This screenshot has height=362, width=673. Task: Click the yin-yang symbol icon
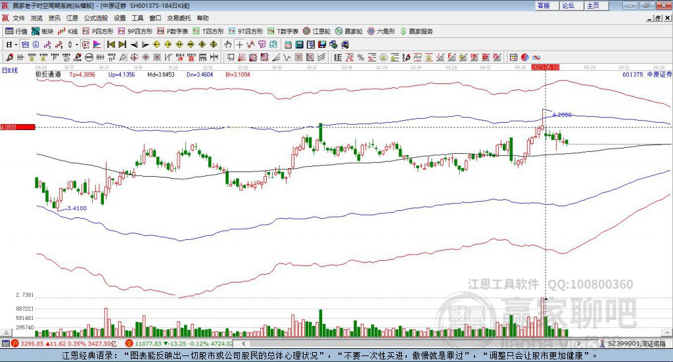(525, 57)
